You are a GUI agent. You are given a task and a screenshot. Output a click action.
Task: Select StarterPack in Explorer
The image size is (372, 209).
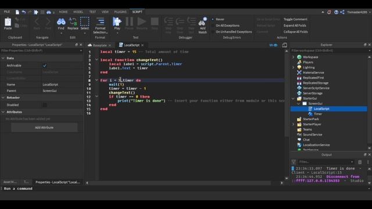(x=311, y=119)
